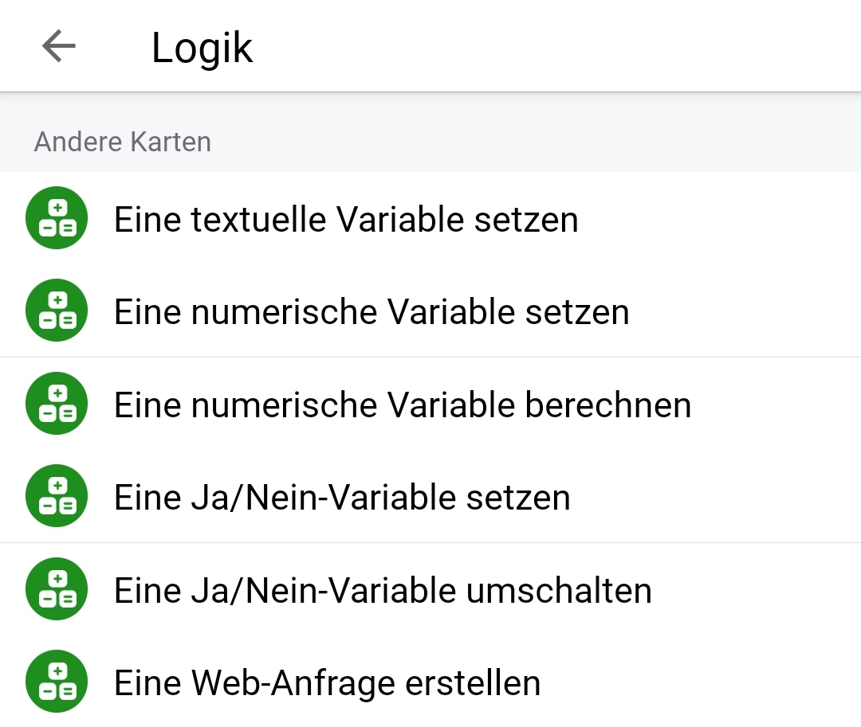Click empty toolbar area right of 'Logik'
This screenshot has height=727, width=861.
click(558, 46)
